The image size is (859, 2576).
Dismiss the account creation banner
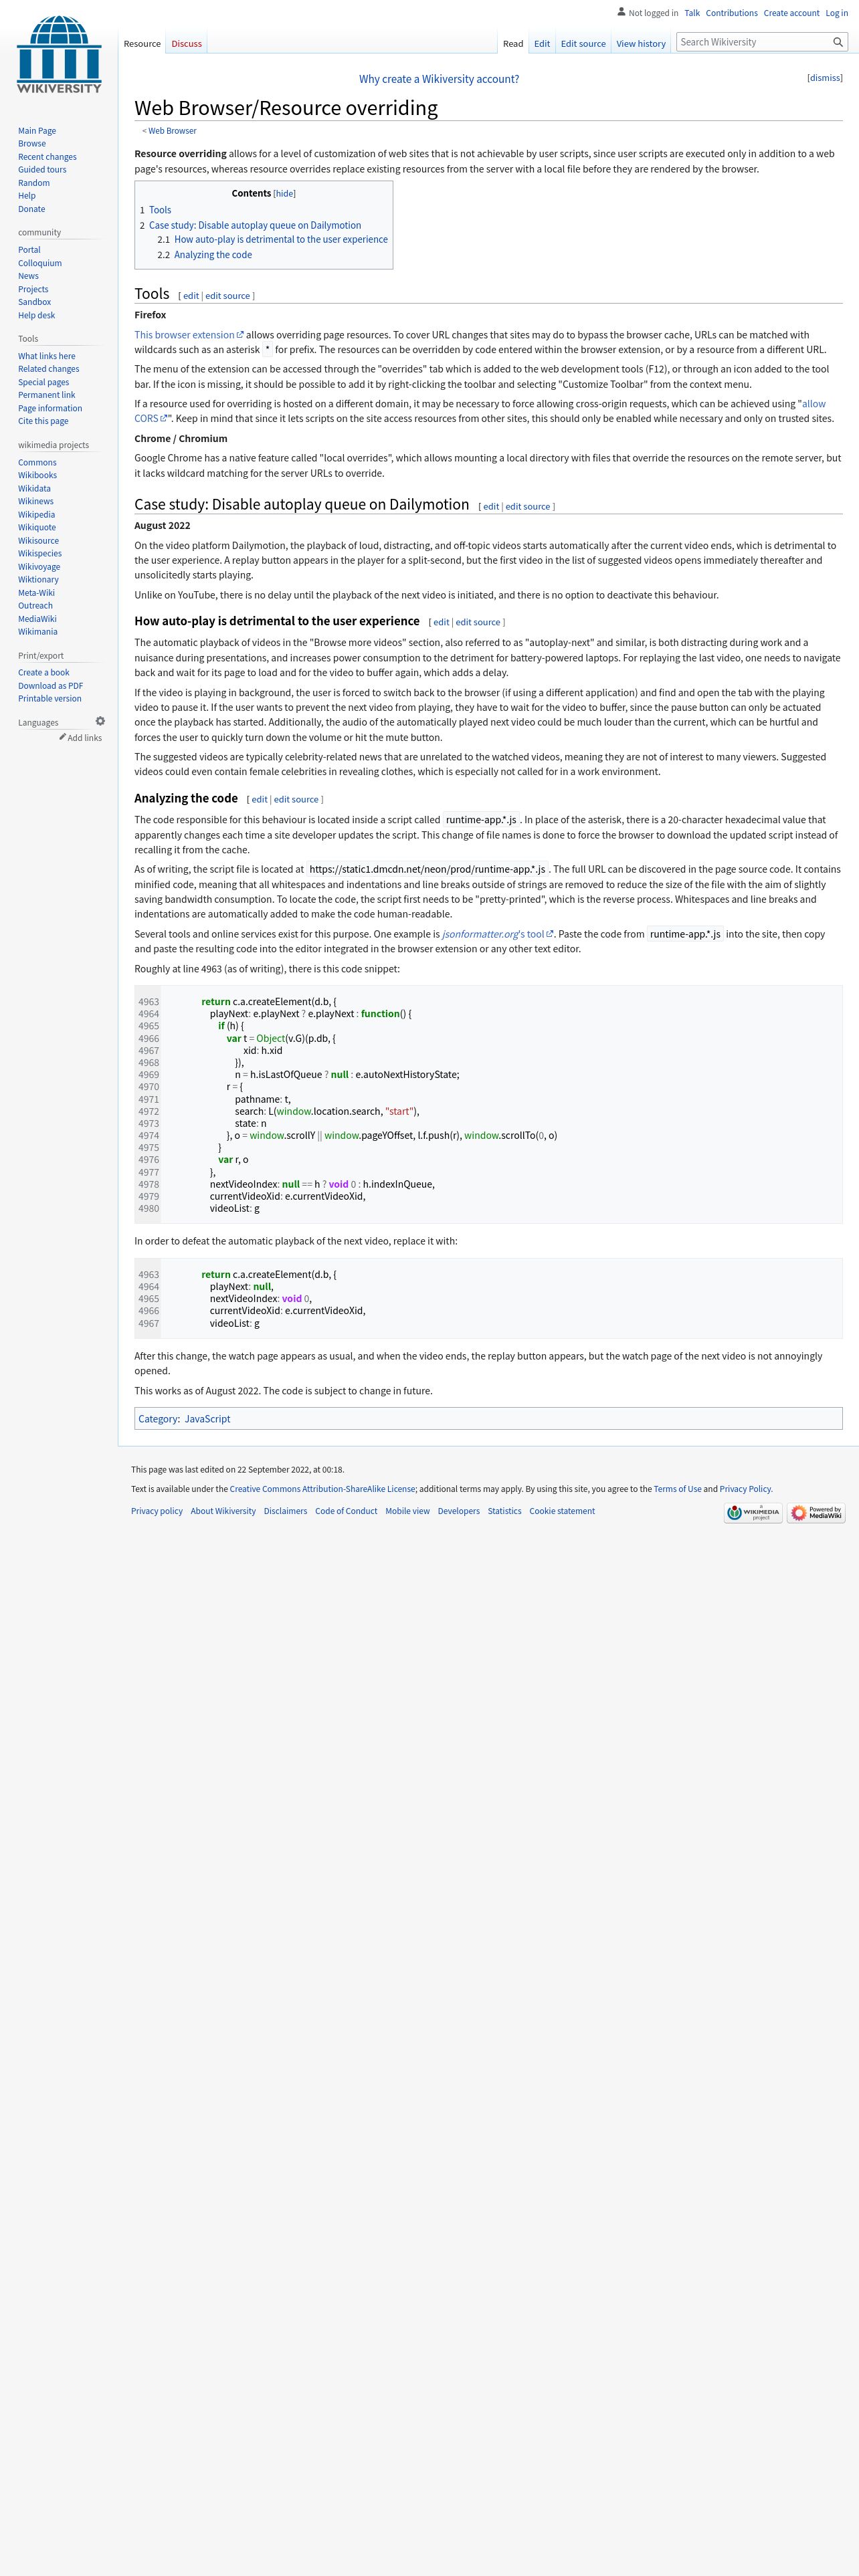point(825,78)
